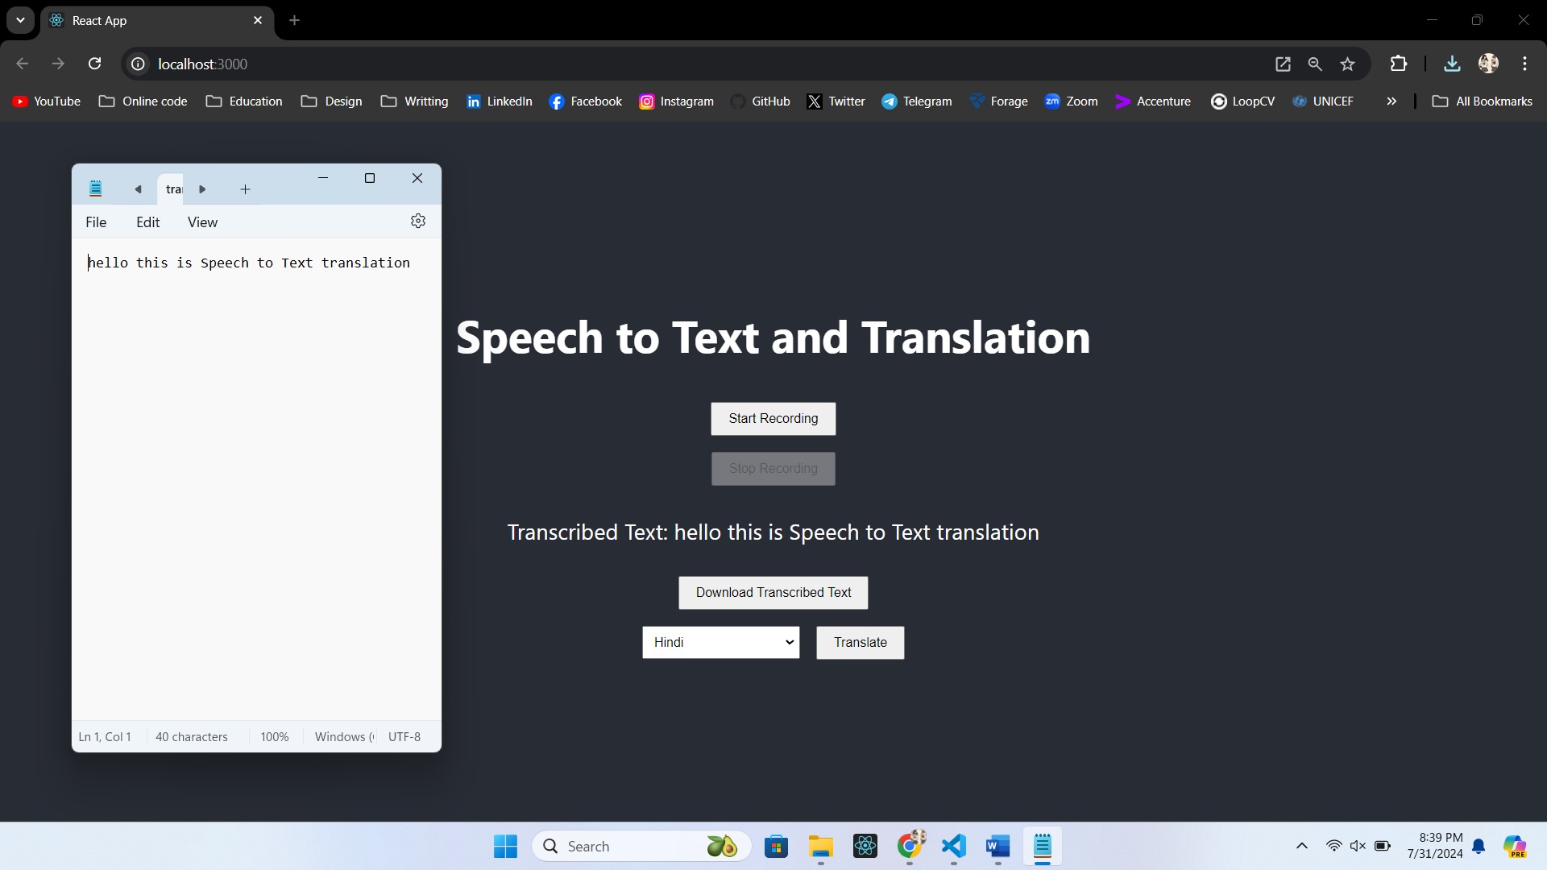
Task: Open Chrome Downloads from the toolbar
Action: 1452,64
